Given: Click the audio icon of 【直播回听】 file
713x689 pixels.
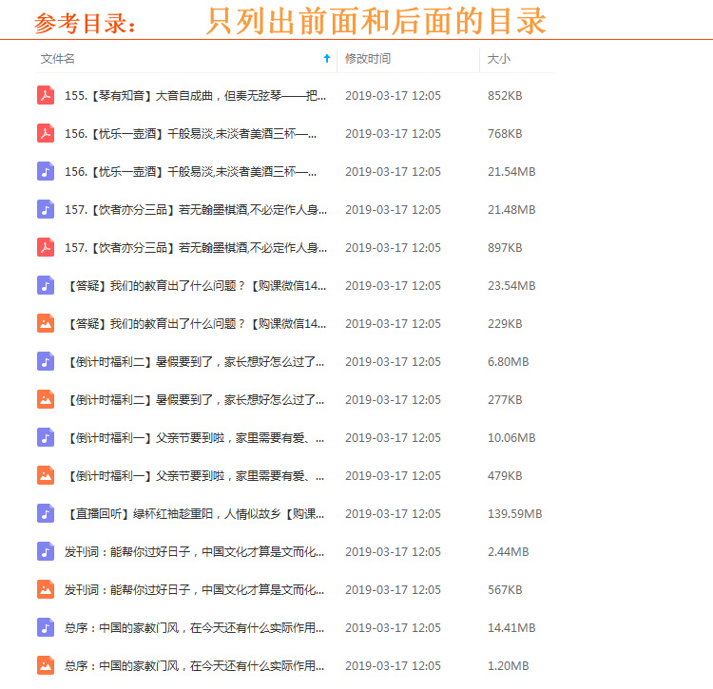Looking at the screenshot, I should click(x=46, y=513).
